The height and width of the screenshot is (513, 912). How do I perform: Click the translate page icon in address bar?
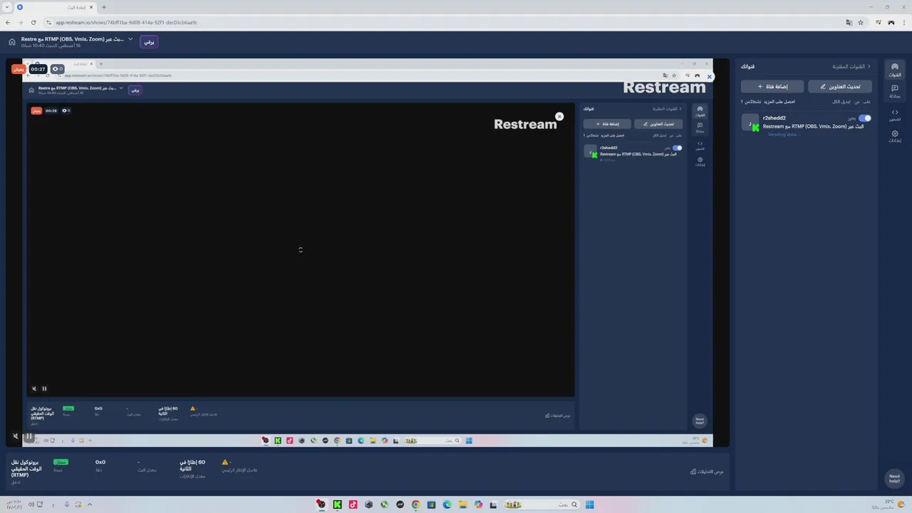(x=849, y=22)
